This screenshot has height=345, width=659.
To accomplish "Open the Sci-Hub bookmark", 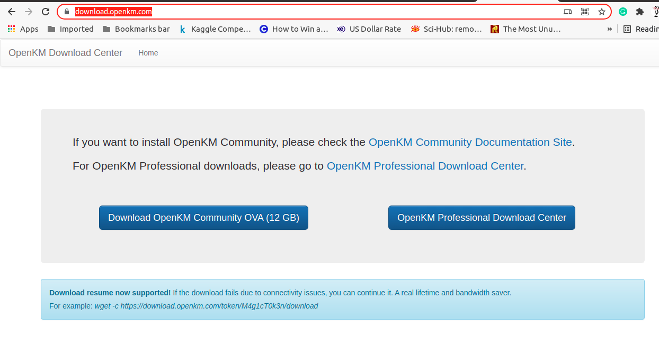I will (446, 29).
